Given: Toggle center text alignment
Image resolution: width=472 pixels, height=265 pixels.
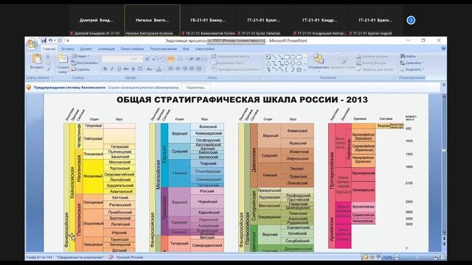Looking at the screenshot, I should (178, 69).
